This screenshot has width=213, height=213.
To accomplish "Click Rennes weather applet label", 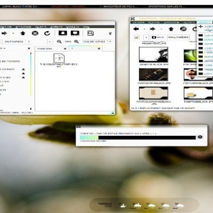I will tap(105, 204).
